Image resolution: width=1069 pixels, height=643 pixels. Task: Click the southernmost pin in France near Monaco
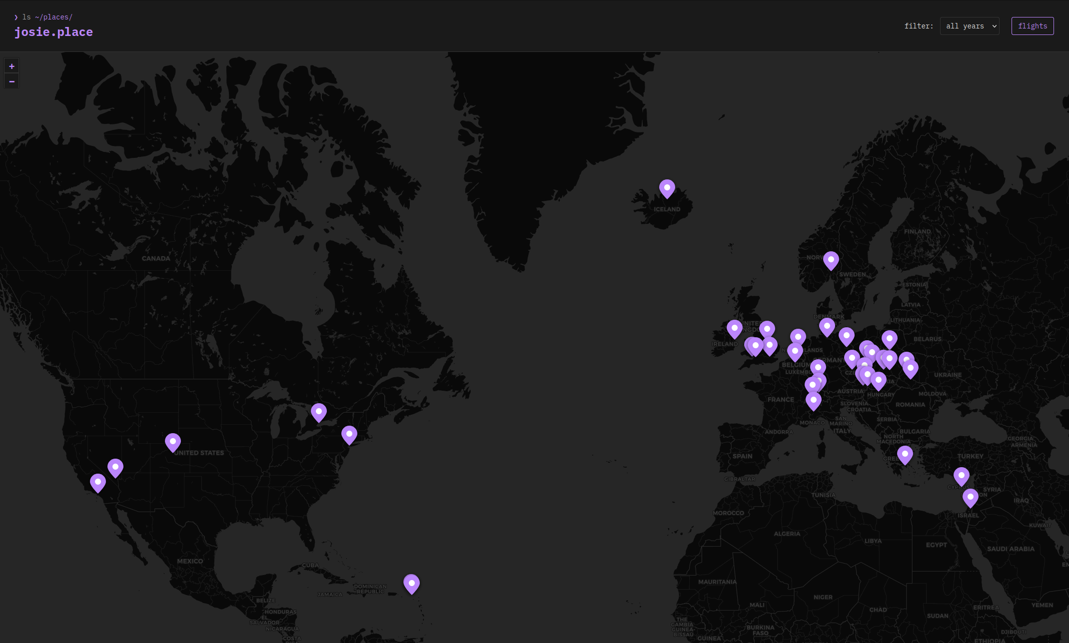(x=813, y=401)
